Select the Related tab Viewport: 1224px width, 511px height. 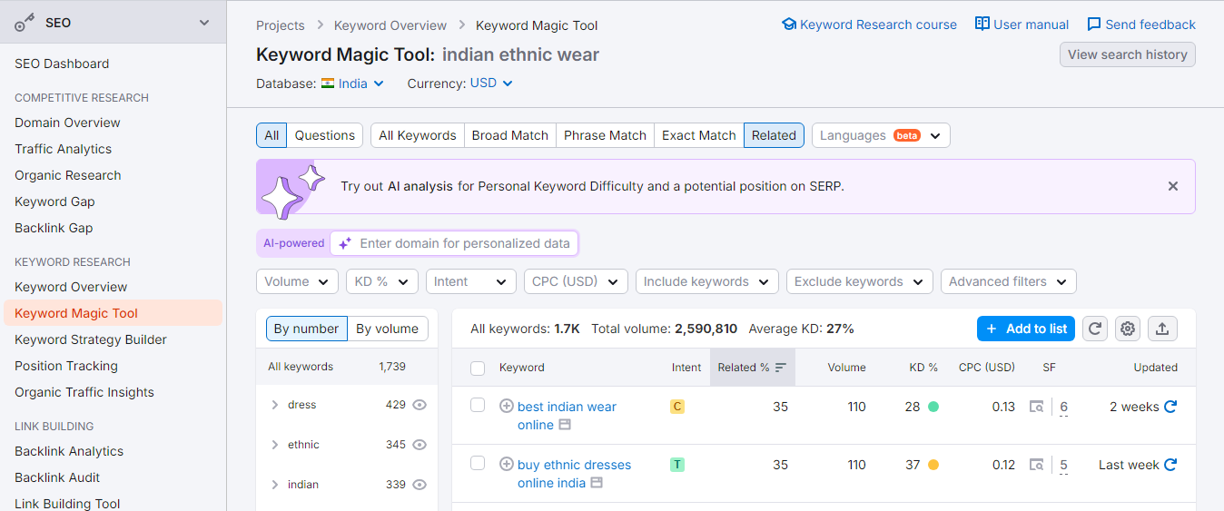(774, 135)
